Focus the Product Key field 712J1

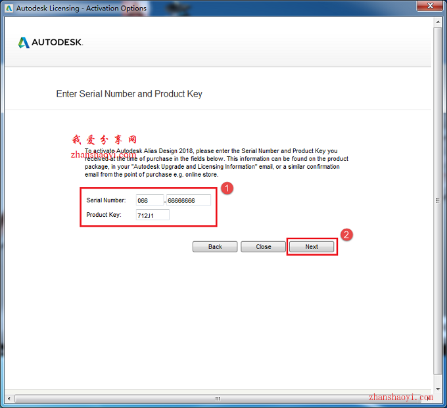click(153, 215)
